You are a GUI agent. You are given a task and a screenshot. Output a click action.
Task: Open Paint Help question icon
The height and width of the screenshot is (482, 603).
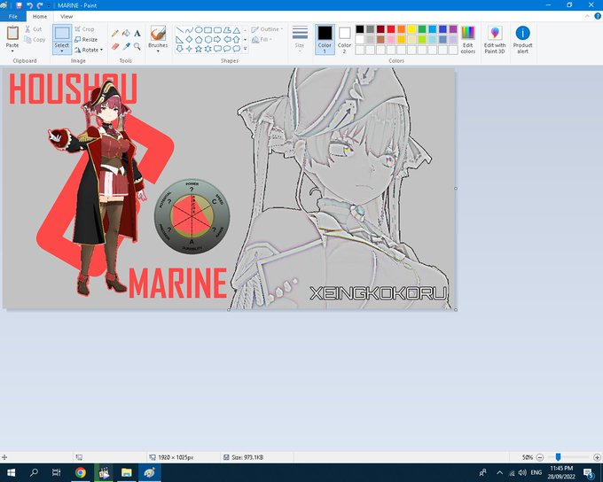[x=598, y=16]
